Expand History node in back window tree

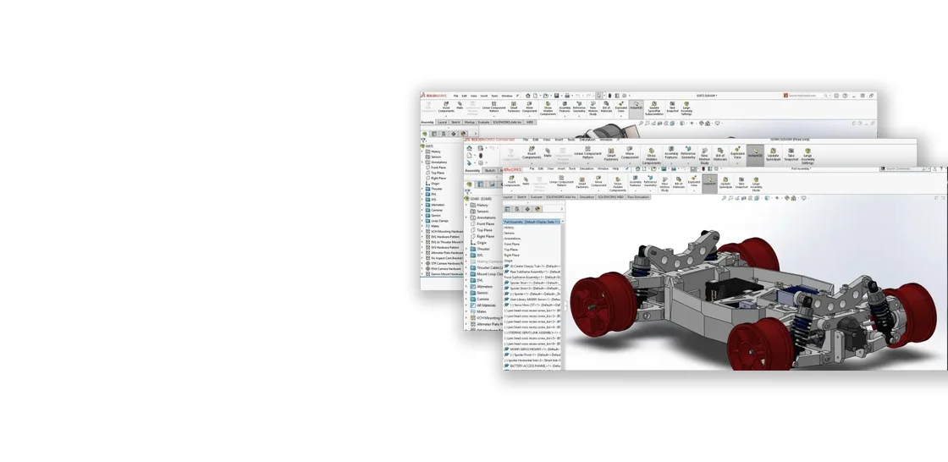(422, 151)
